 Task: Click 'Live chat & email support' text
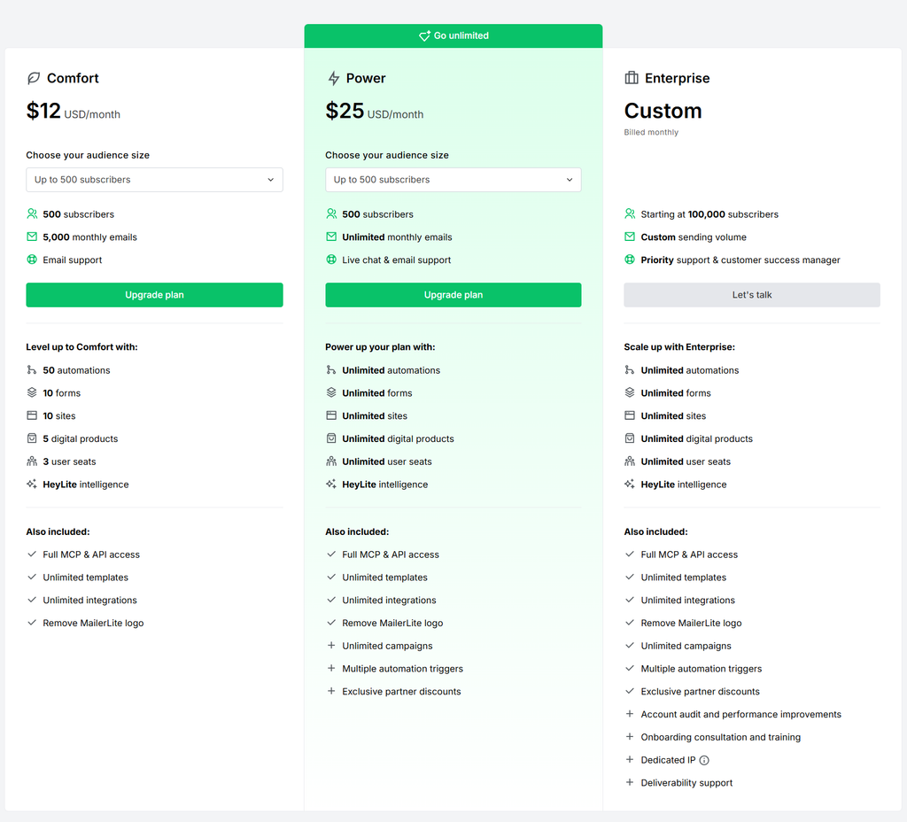tap(396, 260)
